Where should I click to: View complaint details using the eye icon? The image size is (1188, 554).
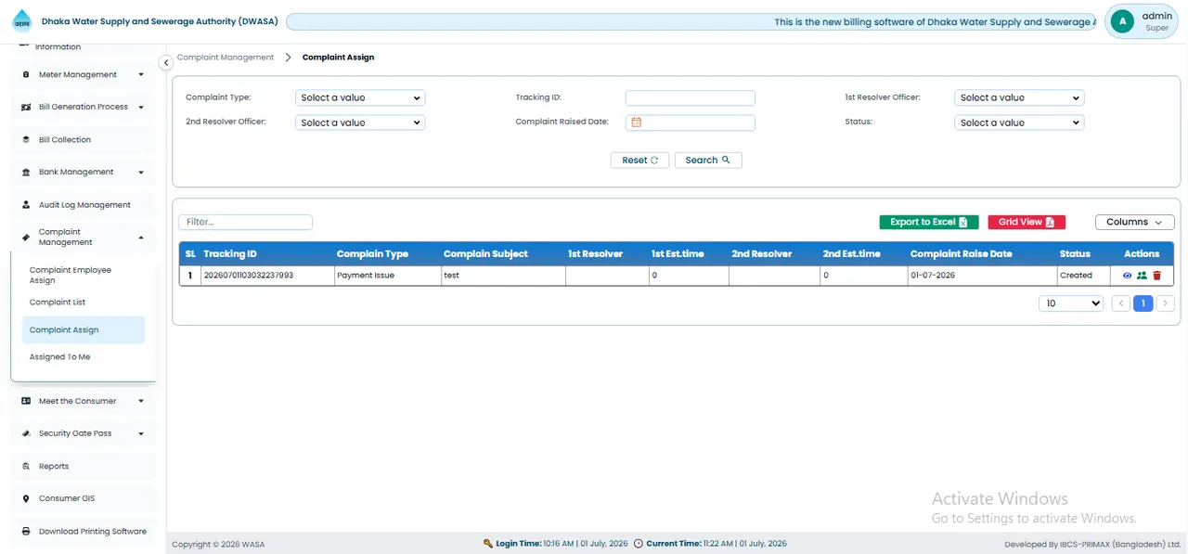(x=1127, y=276)
